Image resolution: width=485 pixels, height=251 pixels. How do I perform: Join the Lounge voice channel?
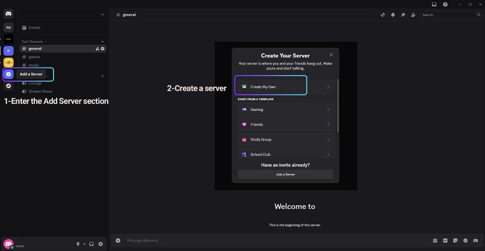pyautogui.click(x=63, y=83)
